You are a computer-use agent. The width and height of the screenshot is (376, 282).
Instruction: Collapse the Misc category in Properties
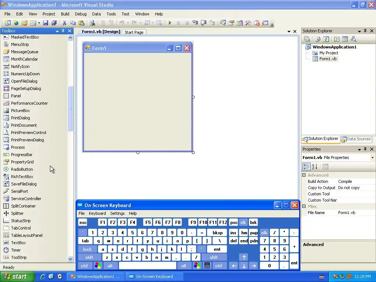coord(304,206)
